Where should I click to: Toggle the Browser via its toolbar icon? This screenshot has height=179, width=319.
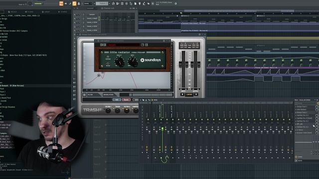pyautogui.click(x=131, y=3)
